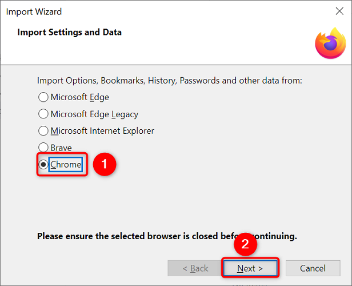Click the Microsoft Internet Explorer text label
This screenshot has width=352, height=286.
click(102, 131)
